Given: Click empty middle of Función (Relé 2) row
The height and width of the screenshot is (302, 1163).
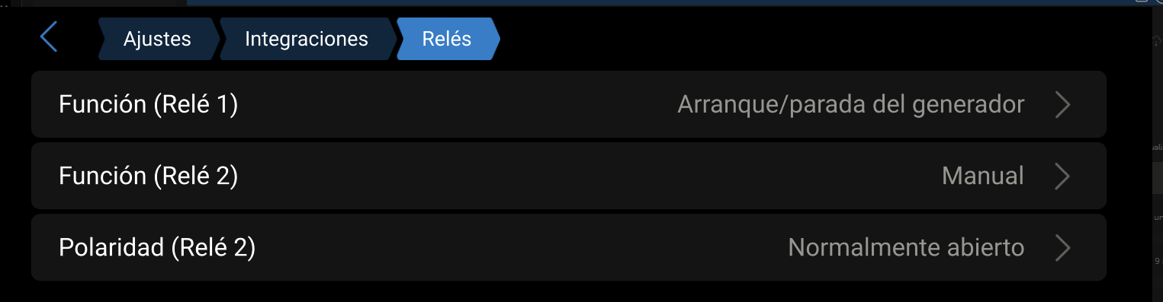Looking at the screenshot, I should click(587, 176).
